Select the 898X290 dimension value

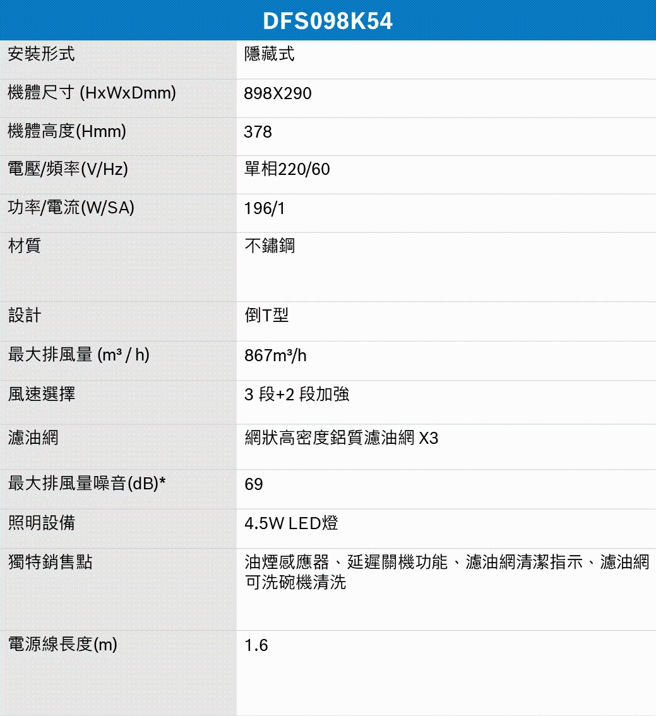pos(278,94)
